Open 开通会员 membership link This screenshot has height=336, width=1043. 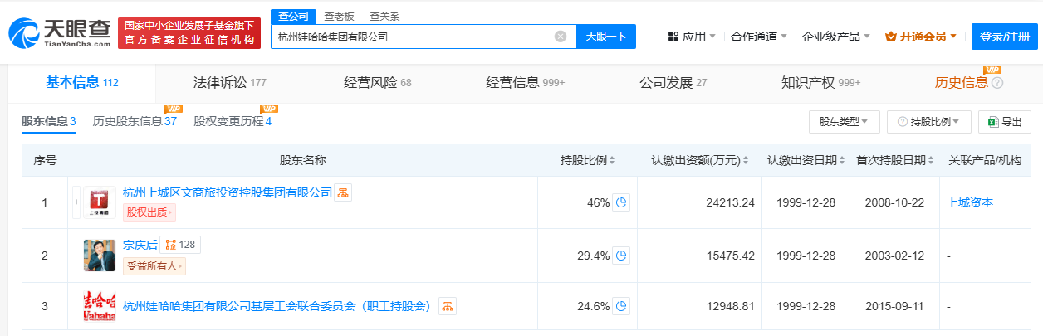922,37
